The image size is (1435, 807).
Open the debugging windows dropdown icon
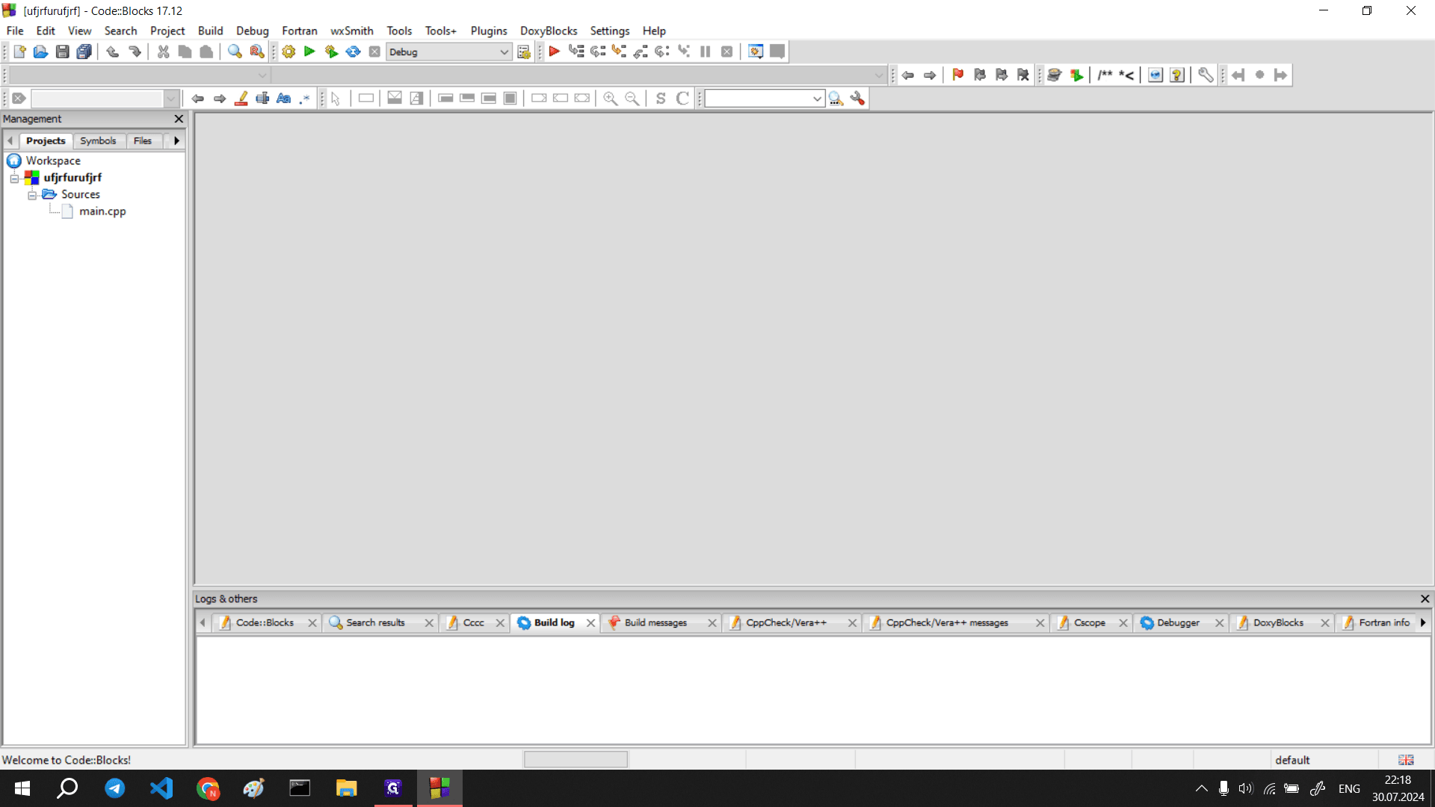tap(756, 52)
